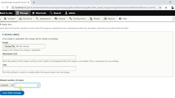175x98 pixels.
Task: Open the camera extension icon
Action: point(166,8)
